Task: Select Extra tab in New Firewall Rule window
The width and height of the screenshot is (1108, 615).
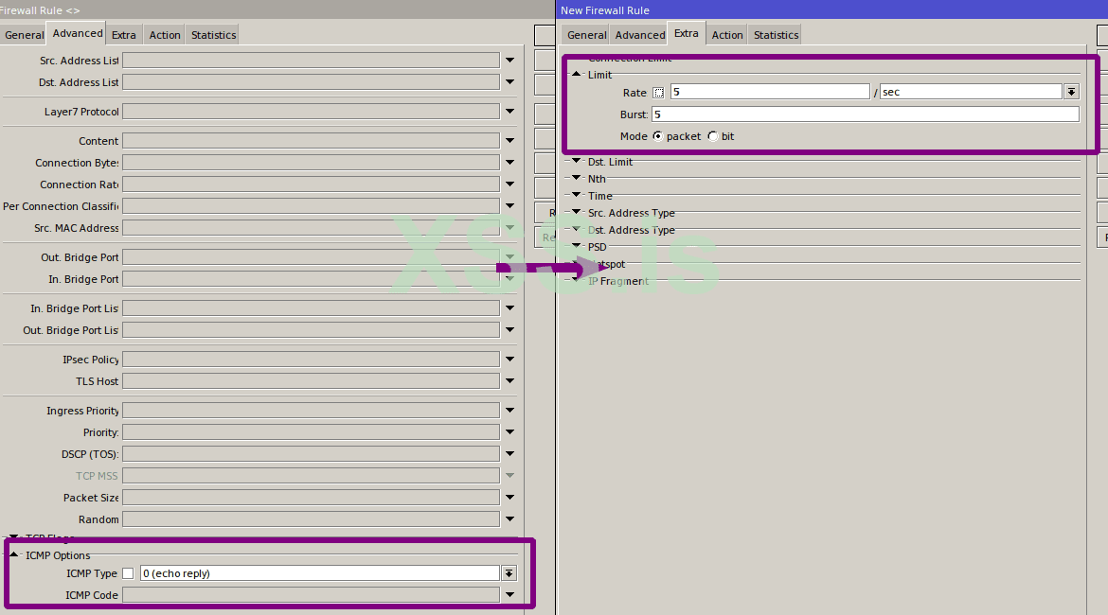Action: (x=687, y=33)
